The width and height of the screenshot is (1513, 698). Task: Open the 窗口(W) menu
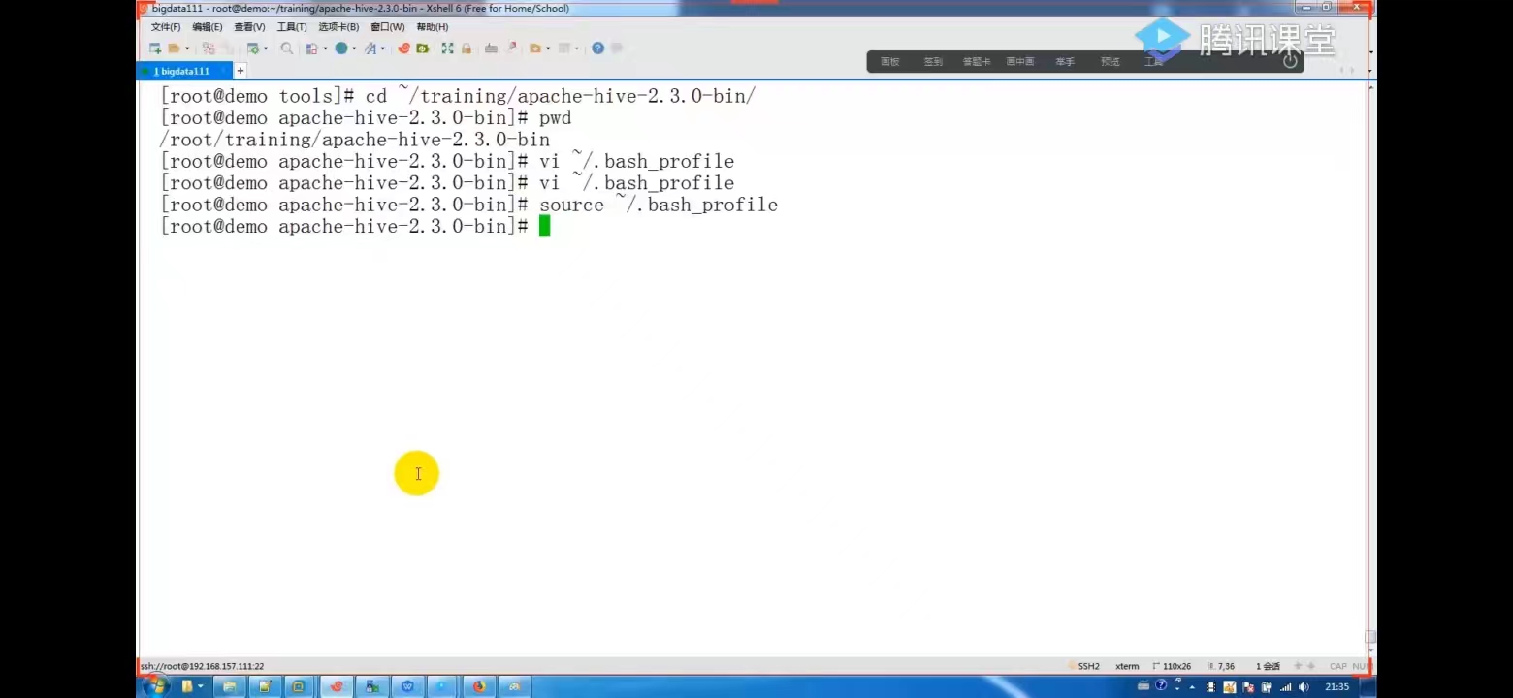click(x=388, y=27)
